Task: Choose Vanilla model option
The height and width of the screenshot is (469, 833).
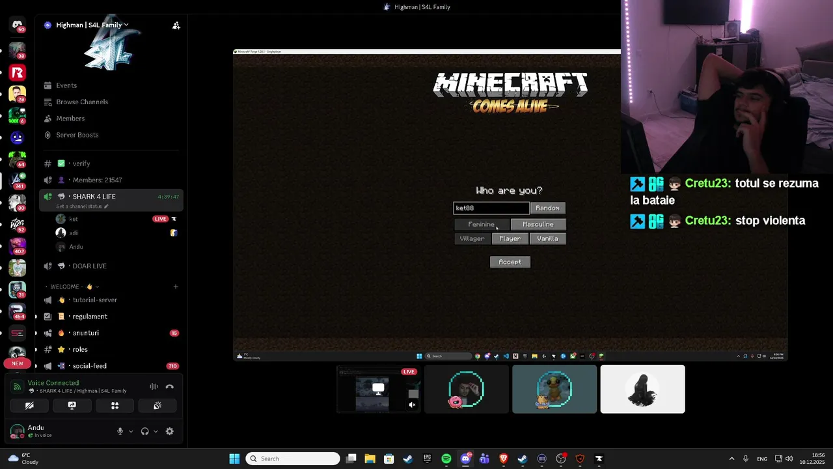Action: click(x=547, y=238)
